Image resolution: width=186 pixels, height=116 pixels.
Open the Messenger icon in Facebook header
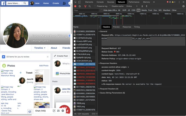[70, 3]
